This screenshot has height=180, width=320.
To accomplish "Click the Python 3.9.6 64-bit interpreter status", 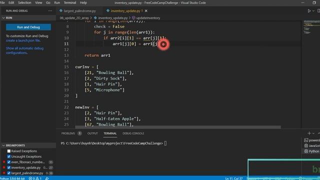I will click(x=12, y=178).
